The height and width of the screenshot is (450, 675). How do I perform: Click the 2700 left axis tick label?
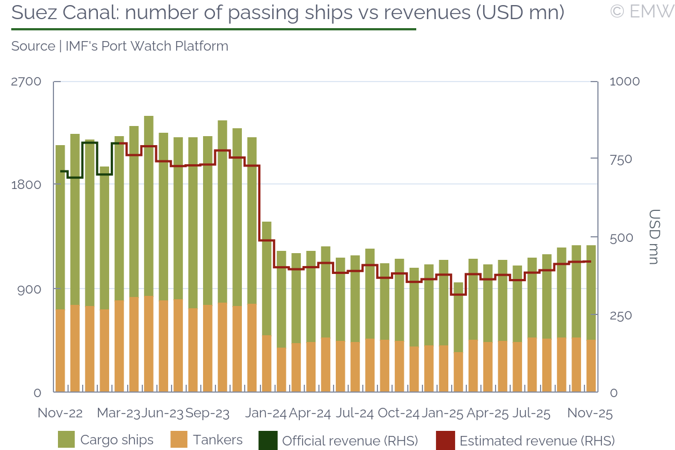tap(26, 81)
